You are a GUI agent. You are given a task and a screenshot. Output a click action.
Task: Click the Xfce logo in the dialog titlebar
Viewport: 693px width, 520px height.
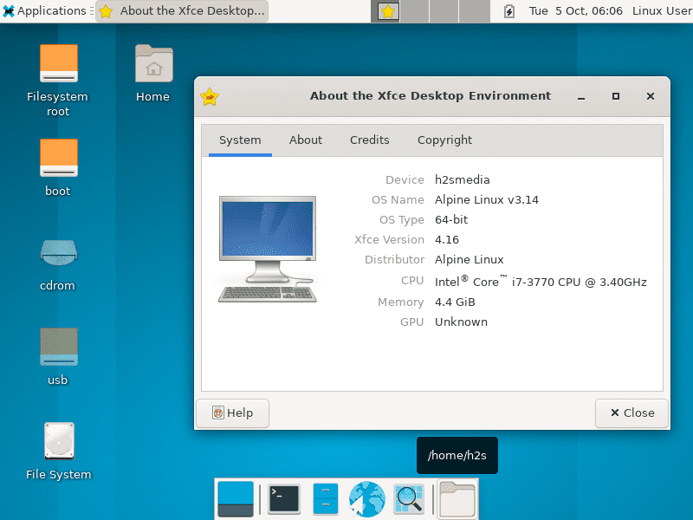[x=209, y=96]
